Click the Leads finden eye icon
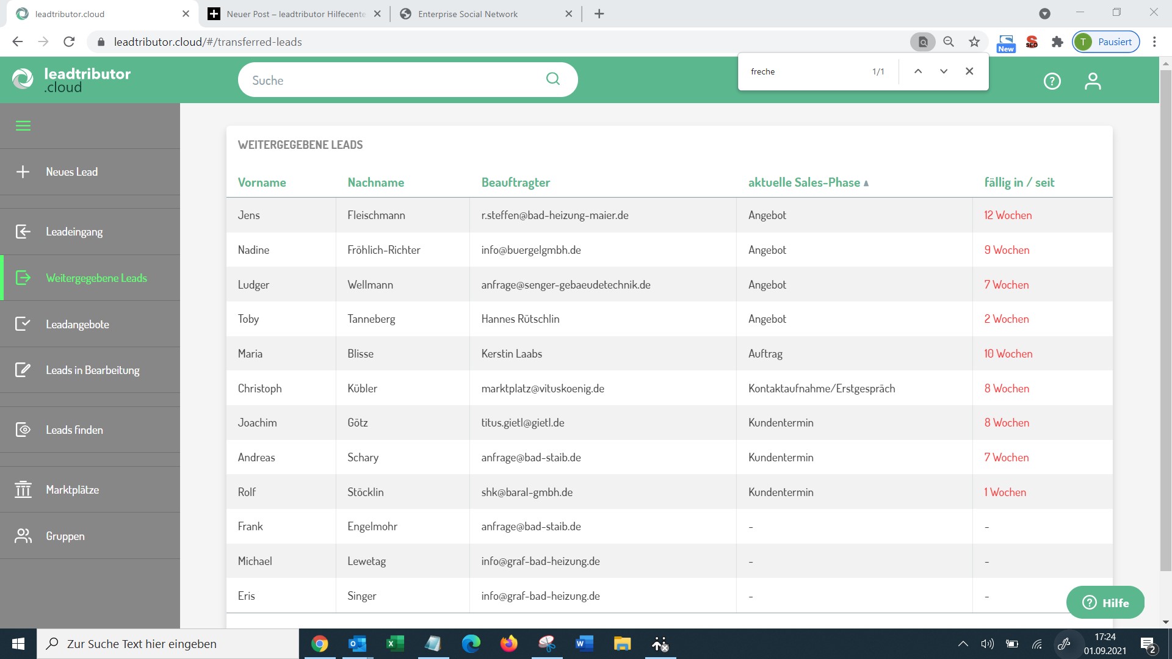Screen dimensions: 1172x659 tap(23, 430)
